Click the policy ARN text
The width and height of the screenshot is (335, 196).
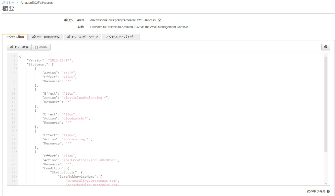coord(123,20)
